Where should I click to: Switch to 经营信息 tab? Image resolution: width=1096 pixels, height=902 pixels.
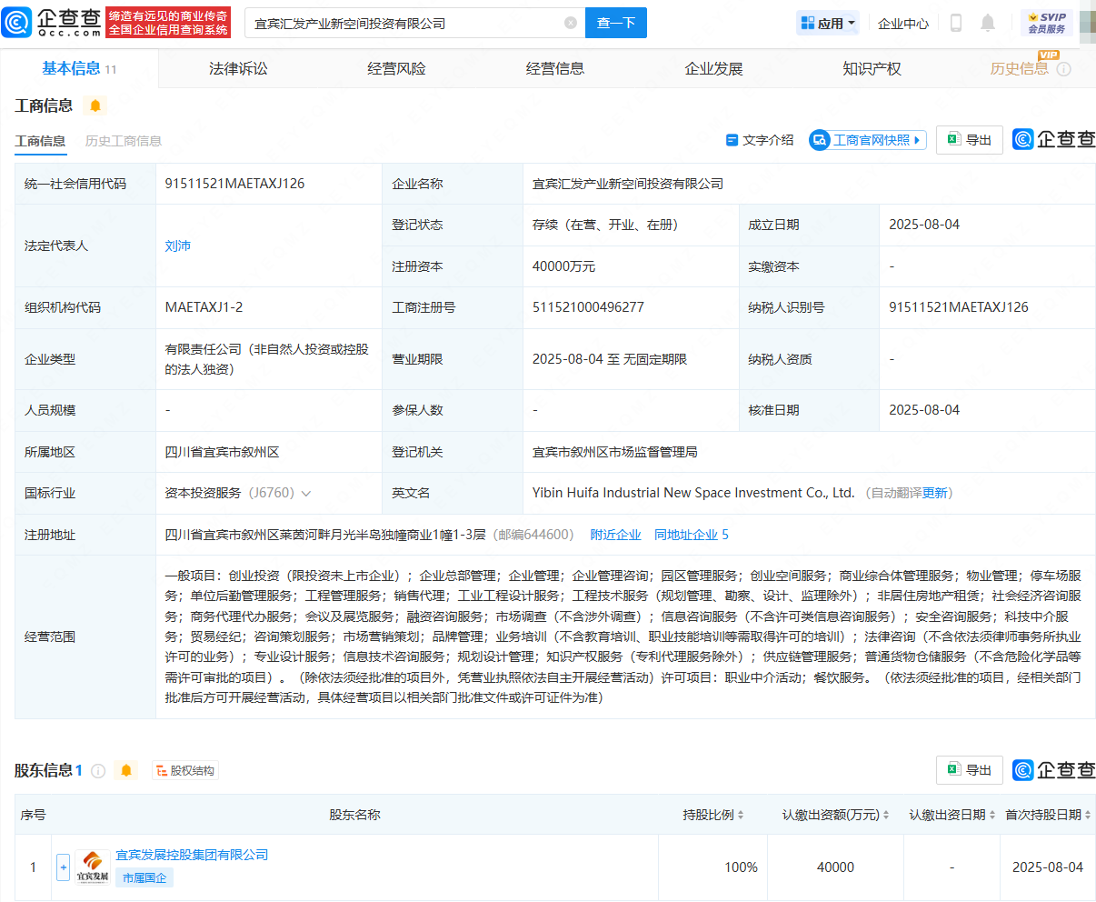tap(555, 69)
